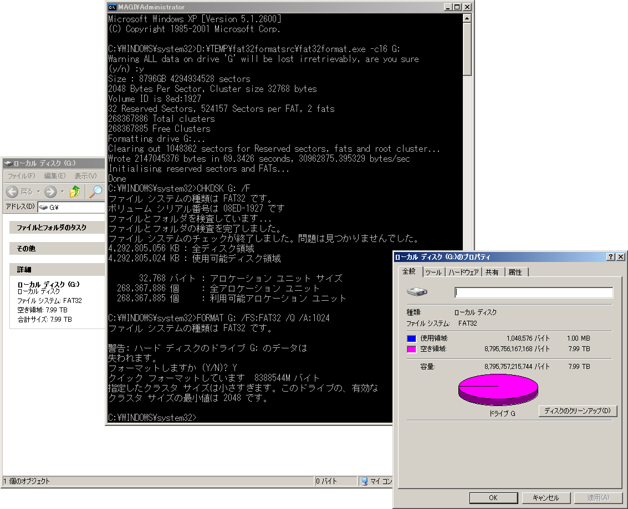Image resolution: width=628 pixels, height=509 pixels.
Task: Click the Search magnifier icon in Explorer
Action: [x=95, y=192]
